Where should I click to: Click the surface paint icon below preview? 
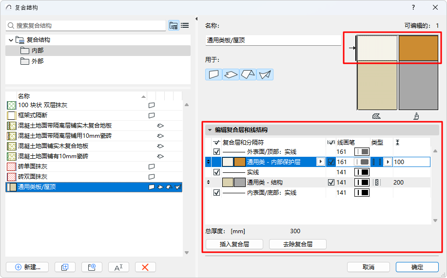pyautogui.click(x=416, y=116)
